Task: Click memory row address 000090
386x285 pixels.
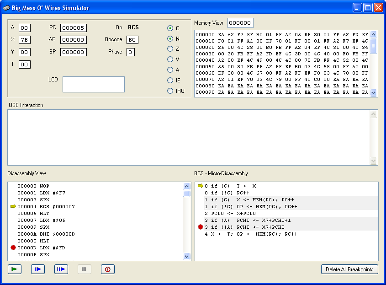Action: (205, 92)
